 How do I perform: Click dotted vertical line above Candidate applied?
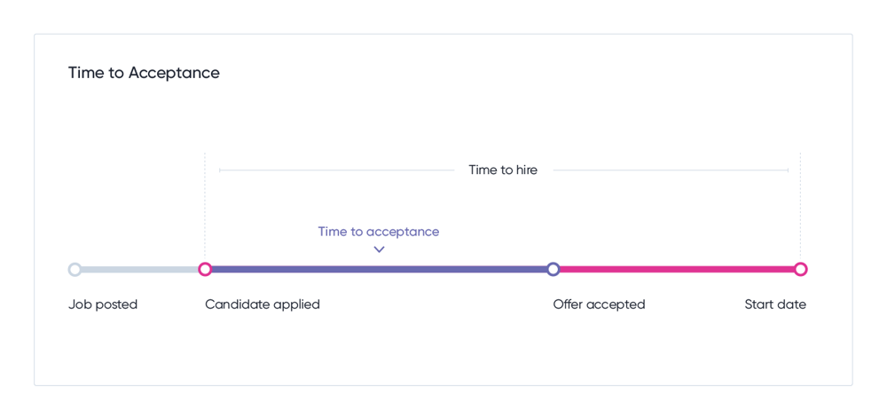click(205, 207)
